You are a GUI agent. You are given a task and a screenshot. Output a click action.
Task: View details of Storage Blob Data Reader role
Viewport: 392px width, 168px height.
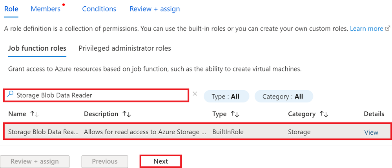371,132
